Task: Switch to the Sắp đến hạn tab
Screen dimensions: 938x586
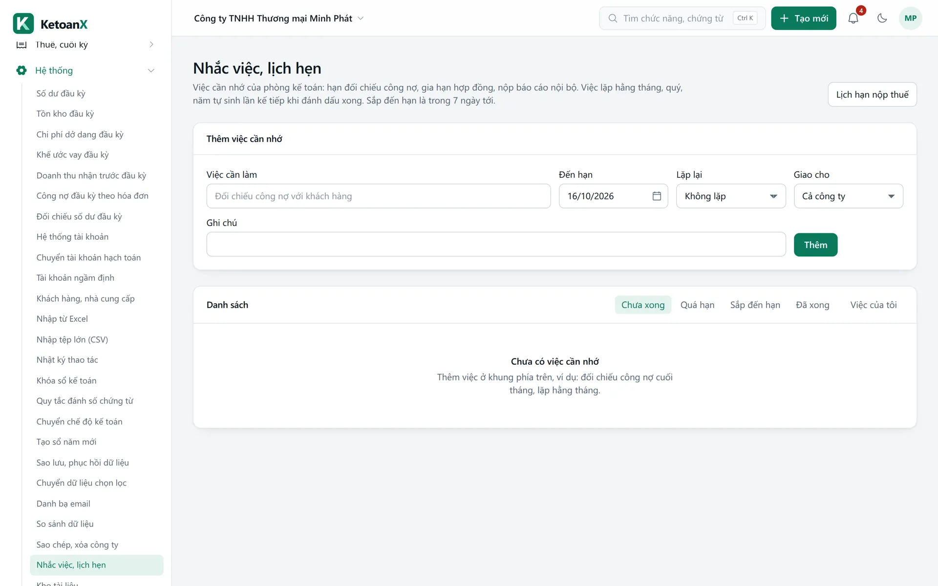Action: tap(755, 305)
